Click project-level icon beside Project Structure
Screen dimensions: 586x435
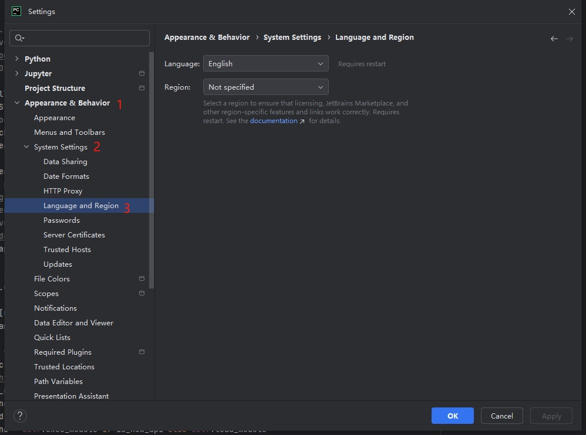click(142, 88)
